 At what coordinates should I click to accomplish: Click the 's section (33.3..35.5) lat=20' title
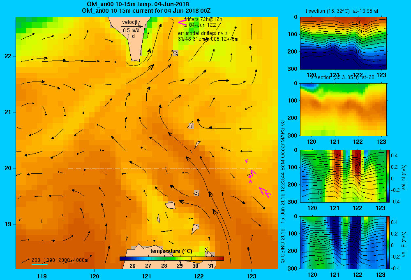tap(343, 77)
